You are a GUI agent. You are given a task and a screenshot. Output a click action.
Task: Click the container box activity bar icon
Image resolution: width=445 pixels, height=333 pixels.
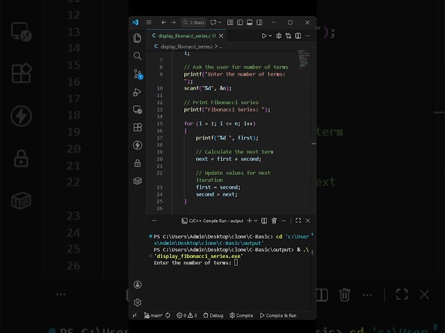138,180
